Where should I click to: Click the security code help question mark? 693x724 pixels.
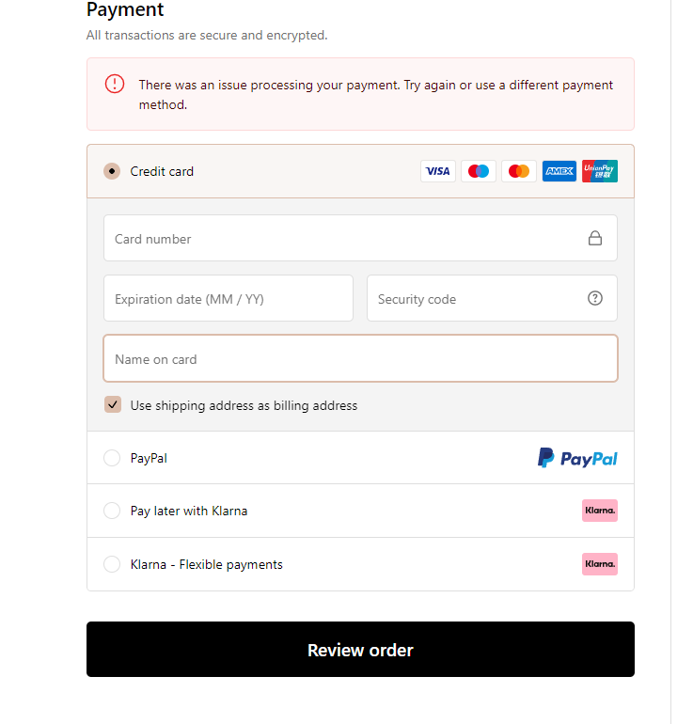(595, 298)
